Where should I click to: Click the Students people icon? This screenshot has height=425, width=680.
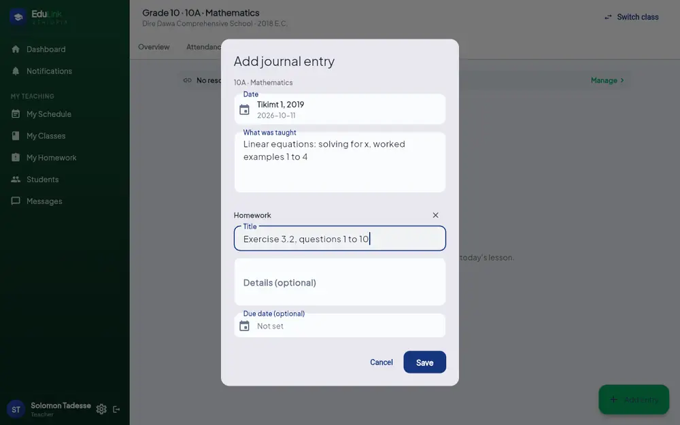click(x=16, y=179)
